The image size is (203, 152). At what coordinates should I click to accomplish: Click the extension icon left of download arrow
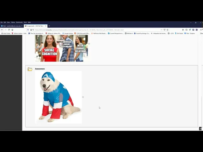click(x=190, y=30)
